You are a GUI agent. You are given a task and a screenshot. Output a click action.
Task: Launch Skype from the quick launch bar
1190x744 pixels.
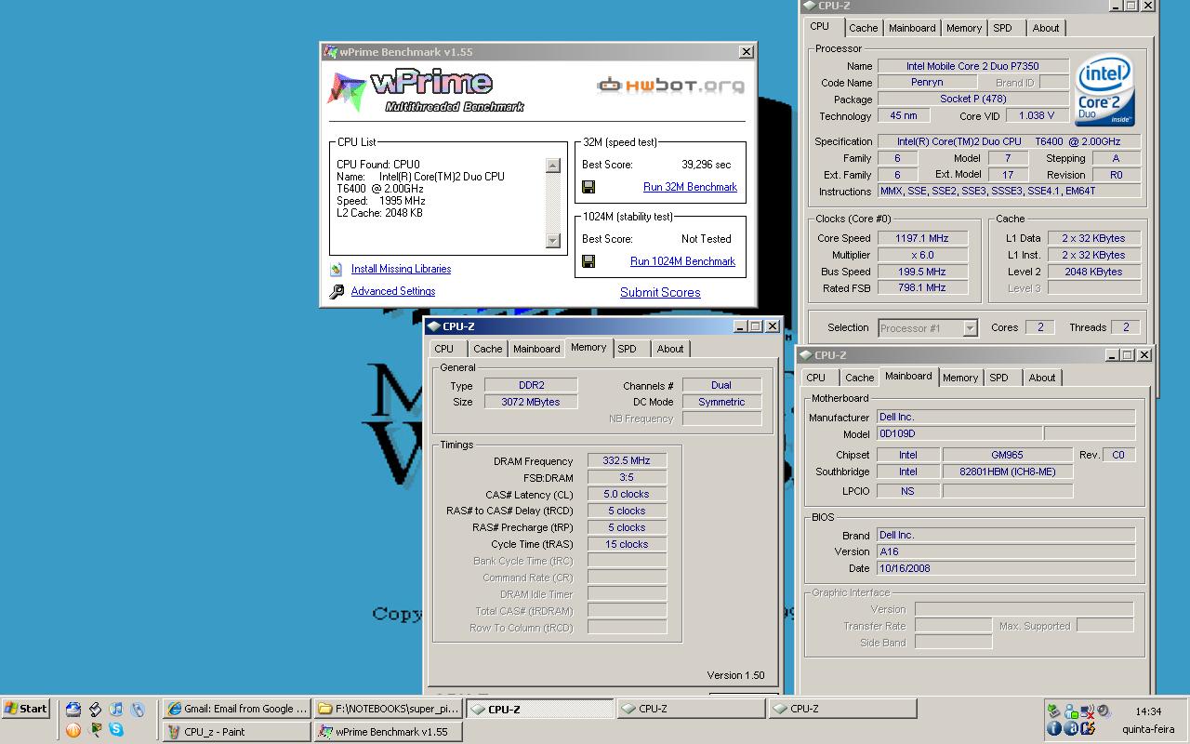[116, 729]
